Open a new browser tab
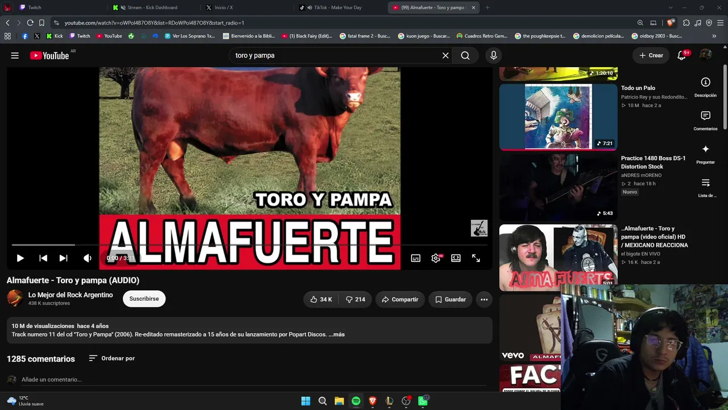728x410 pixels. tap(487, 7)
